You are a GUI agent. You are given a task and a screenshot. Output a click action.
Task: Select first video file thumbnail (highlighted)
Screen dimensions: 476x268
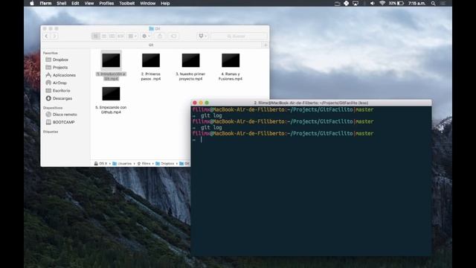pyautogui.click(x=111, y=60)
